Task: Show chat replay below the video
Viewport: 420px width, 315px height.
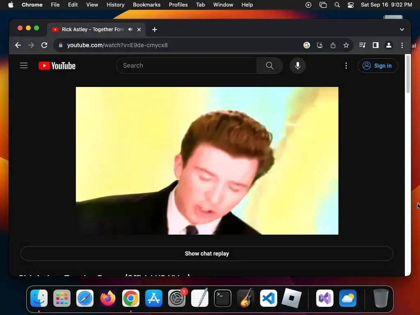Action: pyautogui.click(x=207, y=253)
